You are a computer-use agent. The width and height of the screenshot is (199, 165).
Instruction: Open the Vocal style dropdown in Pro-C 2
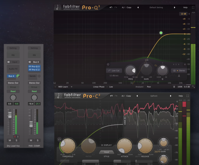(106, 152)
